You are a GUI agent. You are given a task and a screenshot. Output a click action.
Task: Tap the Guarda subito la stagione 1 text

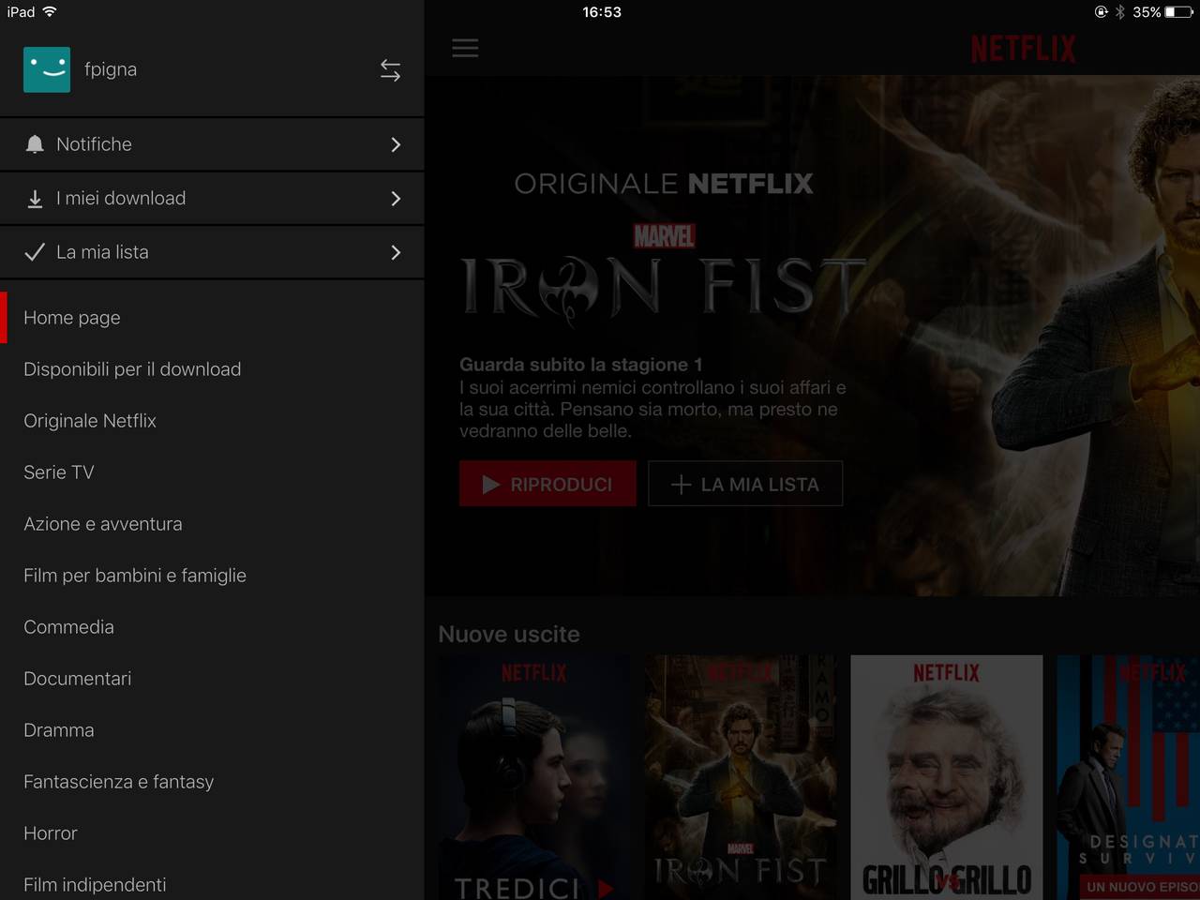click(580, 365)
